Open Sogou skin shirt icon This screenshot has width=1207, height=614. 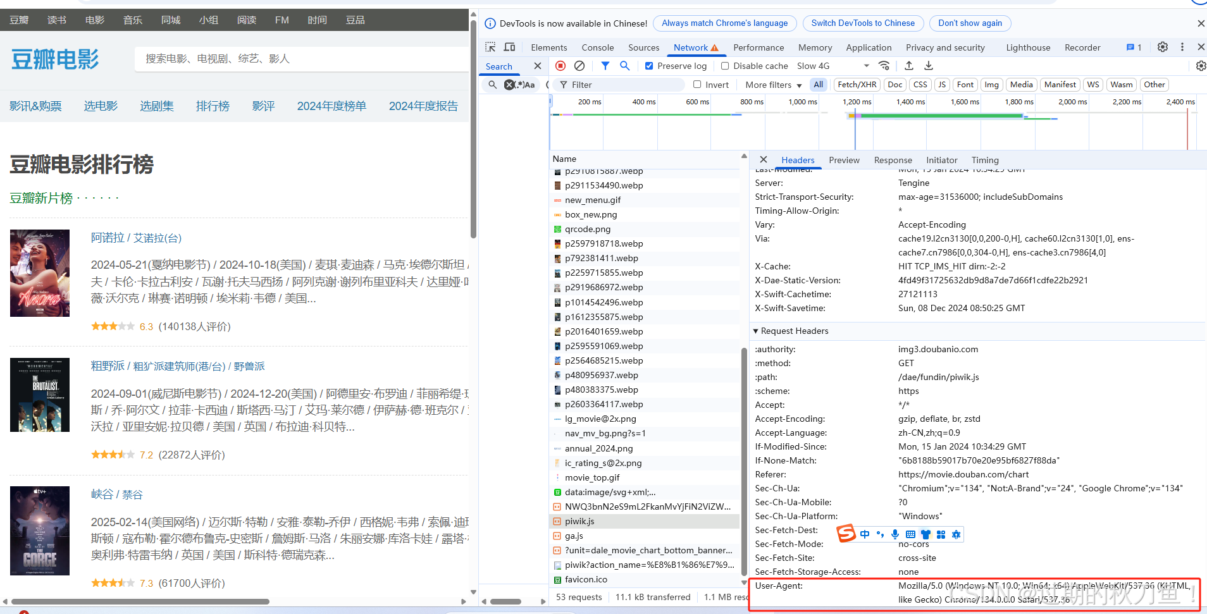click(925, 534)
